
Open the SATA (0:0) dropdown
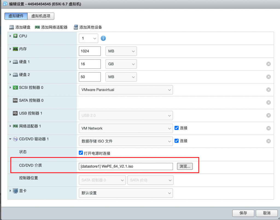point(150,180)
